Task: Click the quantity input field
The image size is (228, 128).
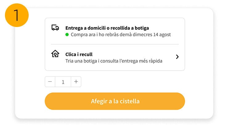Action: [x=63, y=82]
